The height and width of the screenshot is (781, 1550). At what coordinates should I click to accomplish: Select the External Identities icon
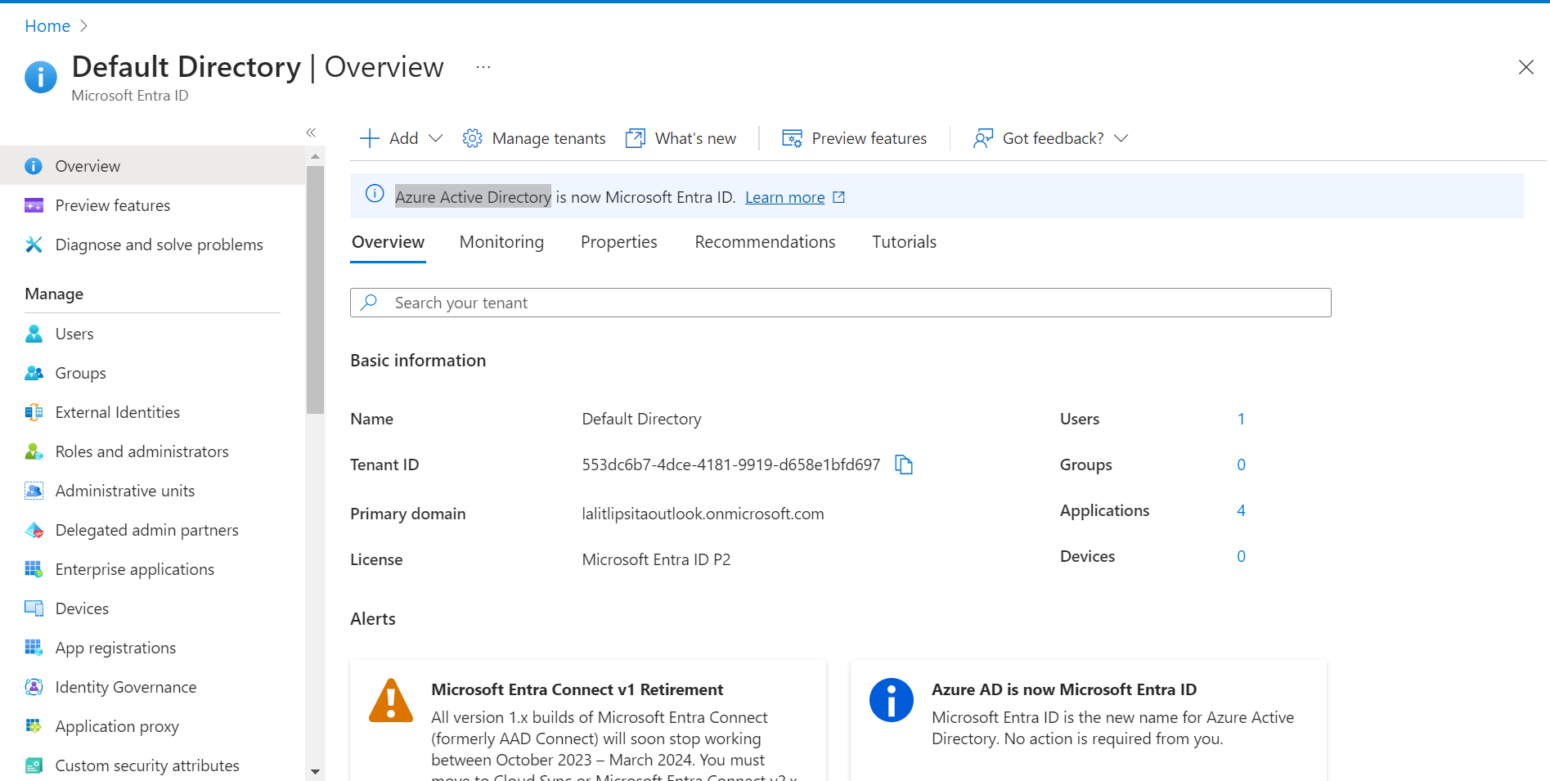tap(34, 412)
